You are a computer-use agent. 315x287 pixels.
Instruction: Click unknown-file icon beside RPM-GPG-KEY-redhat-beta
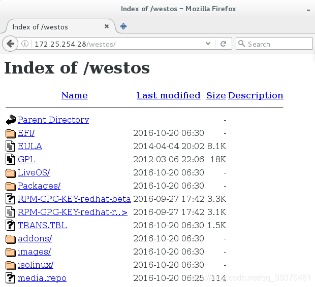point(10,199)
